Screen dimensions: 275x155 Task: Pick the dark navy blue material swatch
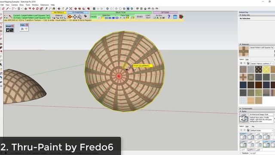pyautogui.click(x=243, y=85)
